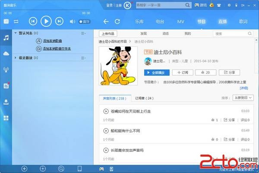Viewport: 259px width, 173px height.
Task: Go back with the left arrow
Action: [106, 22]
